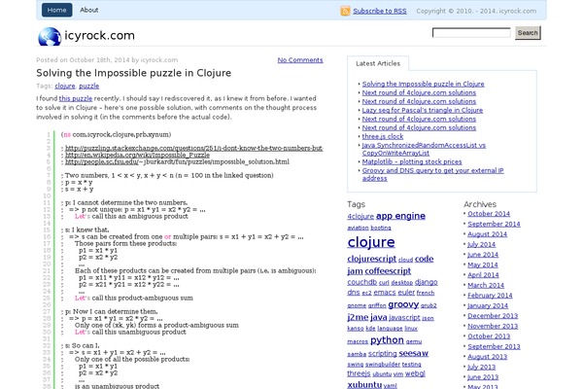Select the booting tag

click(x=381, y=228)
